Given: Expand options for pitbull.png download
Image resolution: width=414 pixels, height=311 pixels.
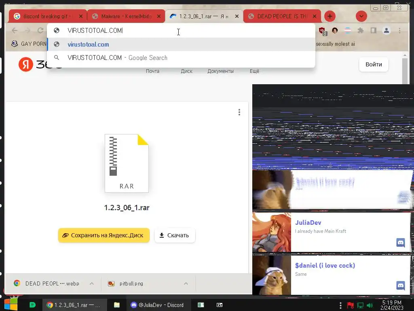Looking at the screenshot, I should (x=186, y=283).
